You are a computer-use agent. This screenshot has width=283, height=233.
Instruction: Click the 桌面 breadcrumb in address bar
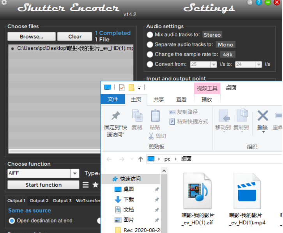(x=186, y=159)
